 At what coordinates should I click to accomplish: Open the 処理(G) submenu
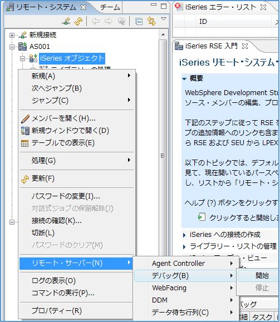coord(77,160)
